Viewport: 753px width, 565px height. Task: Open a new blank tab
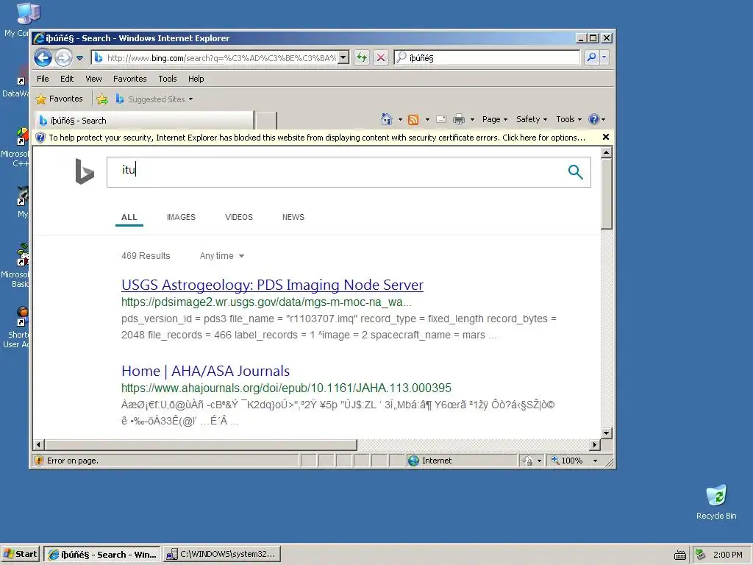click(x=265, y=121)
